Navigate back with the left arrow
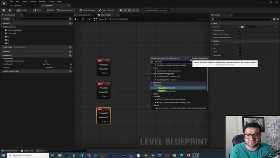This screenshot has height=158, width=280. pos(83,19)
